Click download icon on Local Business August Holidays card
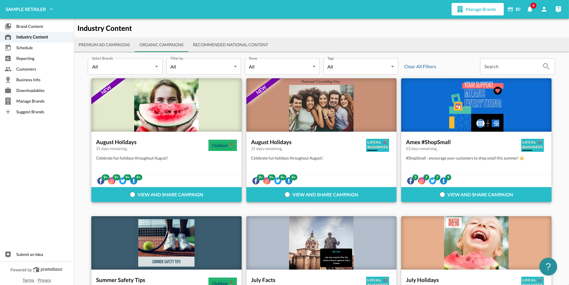The height and width of the screenshot is (285, 569). (x=289, y=181)
